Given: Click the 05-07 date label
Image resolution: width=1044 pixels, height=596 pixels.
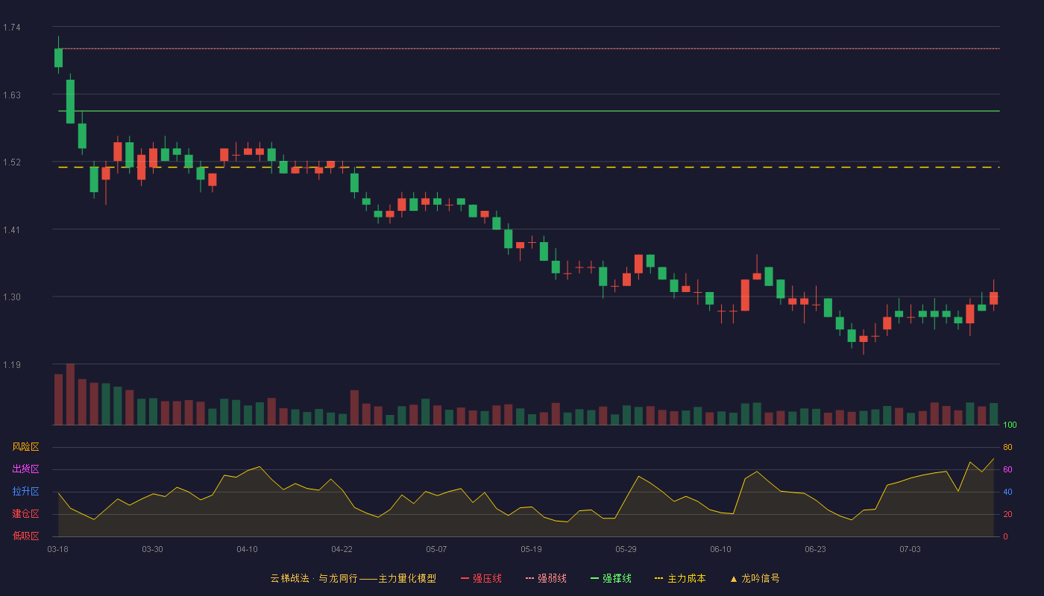Looking at the screenshot, I should [x=436, y=549].
